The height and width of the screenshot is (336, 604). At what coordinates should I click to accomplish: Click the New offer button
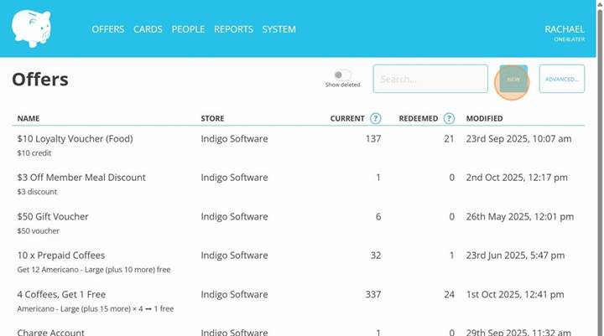click(513, 79)
